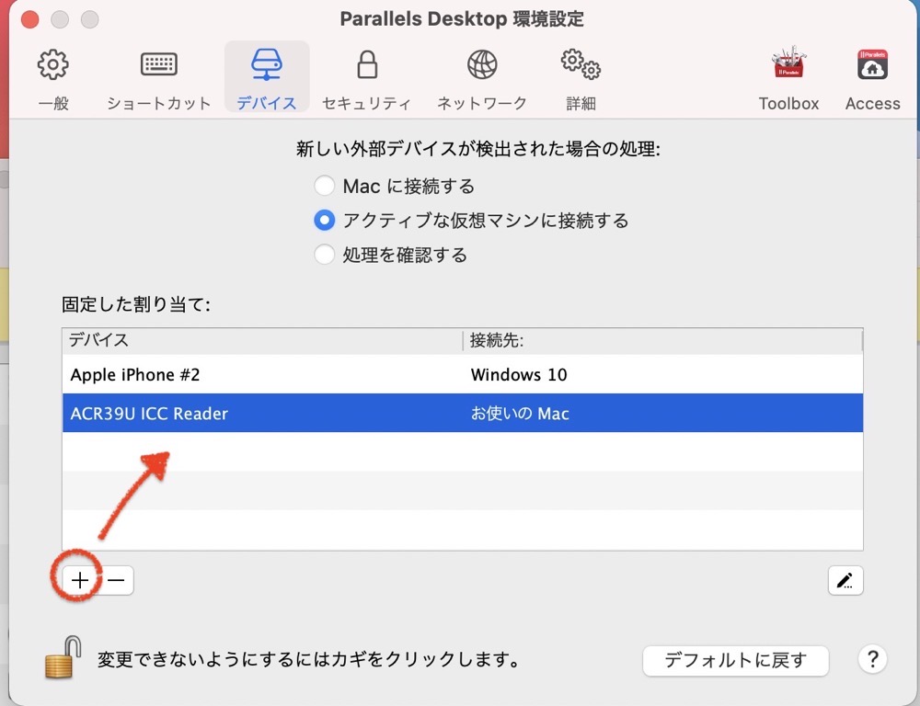Remove selected assignment with minus button
This screenshot has width=920, height=706.
click(x=116, y=580)
